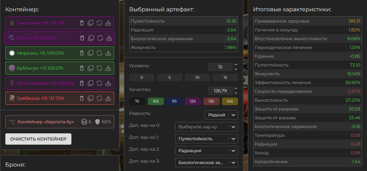Set level preset to 15
The image size is (367, 171).
(x=225, y=77)
